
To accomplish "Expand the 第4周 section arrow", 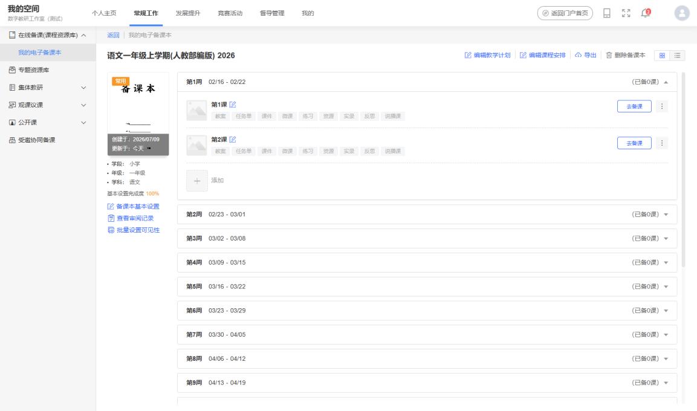I will 666,262.
